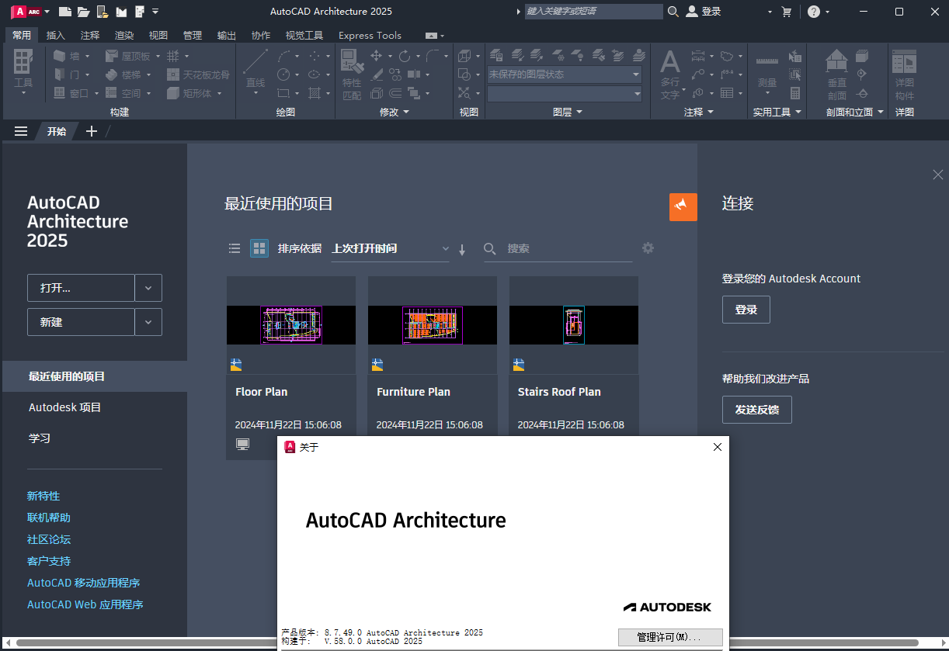Click the Tools (工具) ribbon button
Screen dimensions: 949x651
23,71
